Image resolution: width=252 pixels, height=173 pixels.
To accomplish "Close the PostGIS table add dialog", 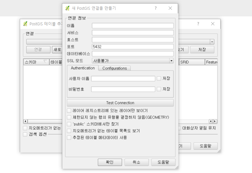I will [x=213, y=24].
